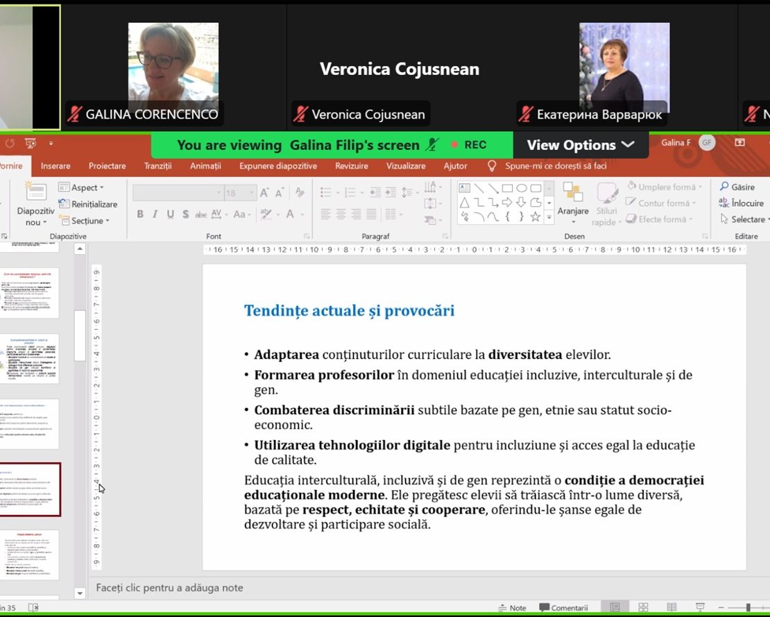Click the Reinițializare button
This screenshot has height=617, width=770.
click(x=88, y=204)
